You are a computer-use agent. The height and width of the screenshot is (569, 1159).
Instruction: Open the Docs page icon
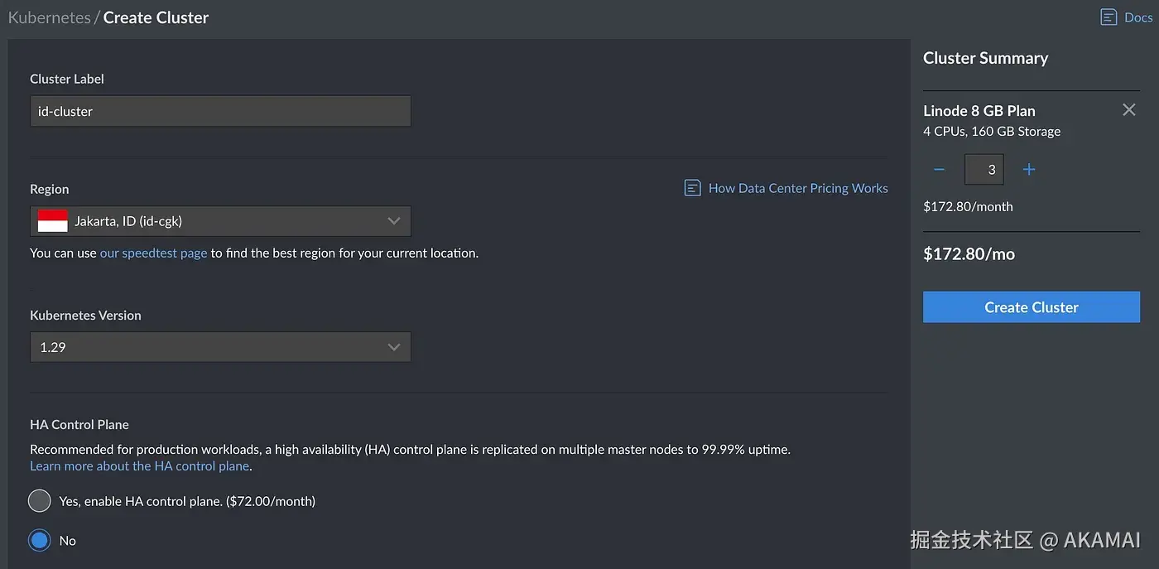pos(1109,17)
